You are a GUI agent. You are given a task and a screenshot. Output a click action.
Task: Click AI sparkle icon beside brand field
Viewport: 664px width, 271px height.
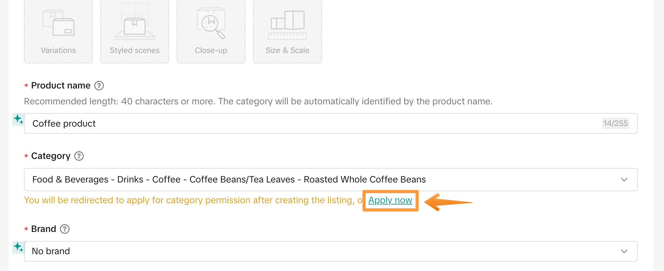pos(18,247)
